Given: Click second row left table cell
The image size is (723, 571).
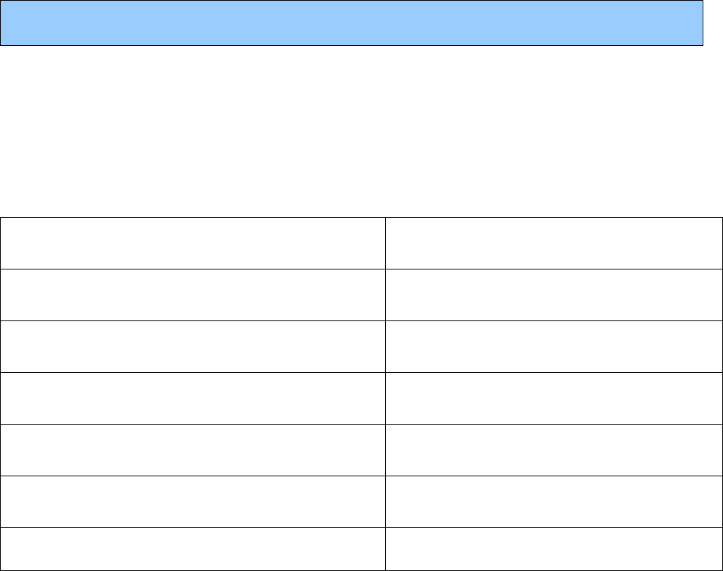Looking at the screenshot, I should point(193,295).
